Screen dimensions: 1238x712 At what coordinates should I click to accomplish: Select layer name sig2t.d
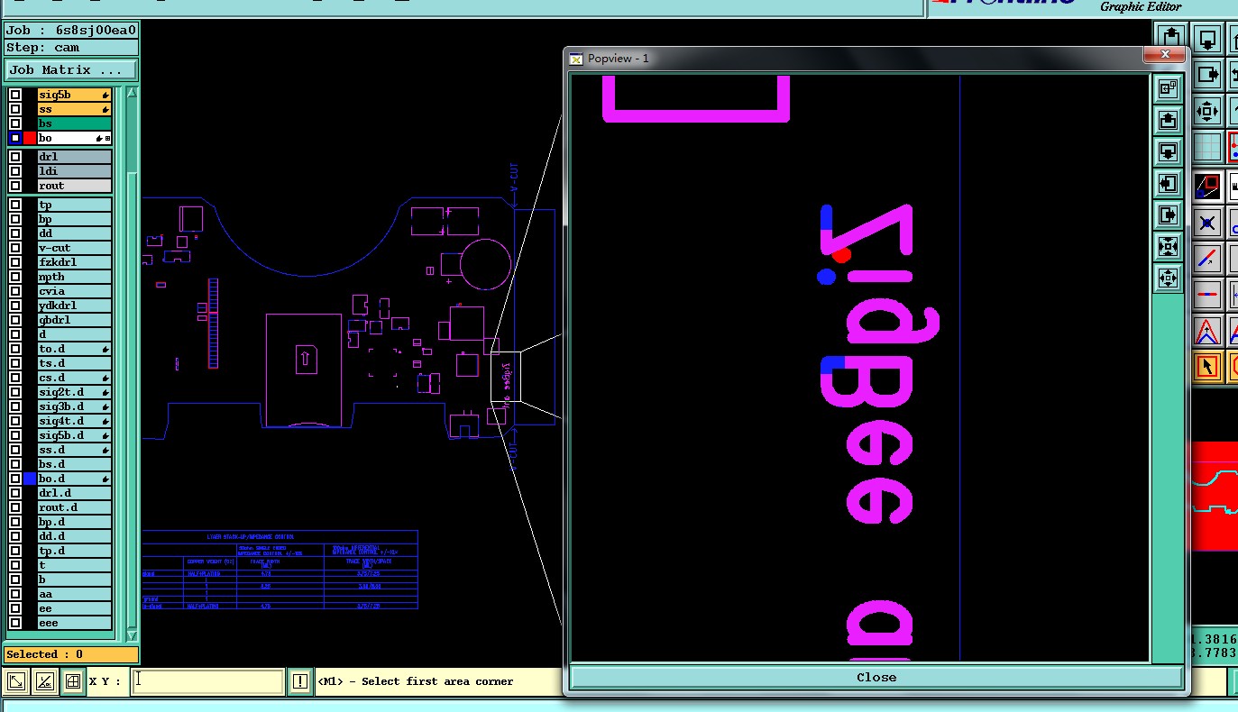[74, 392]
